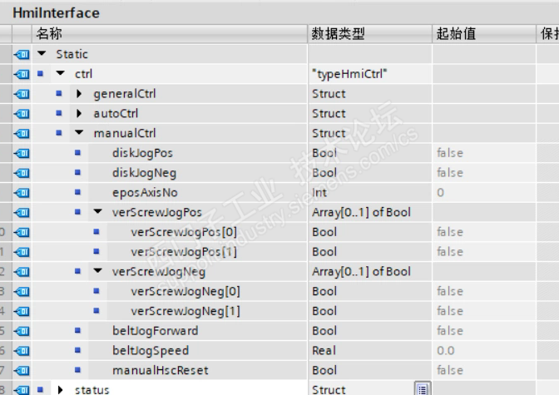Click the 起始值 column header

pyautogui.click(x=455, y=33)
